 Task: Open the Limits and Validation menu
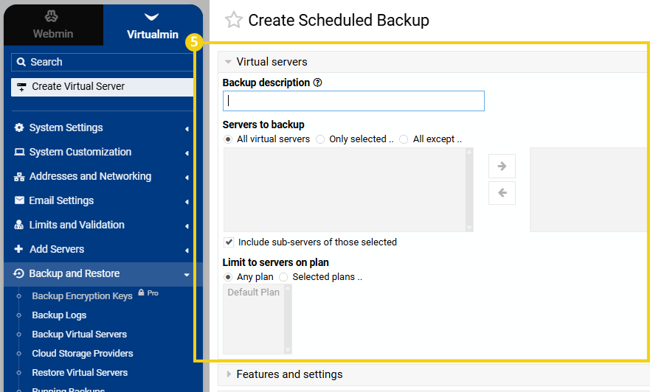point(77,225)
